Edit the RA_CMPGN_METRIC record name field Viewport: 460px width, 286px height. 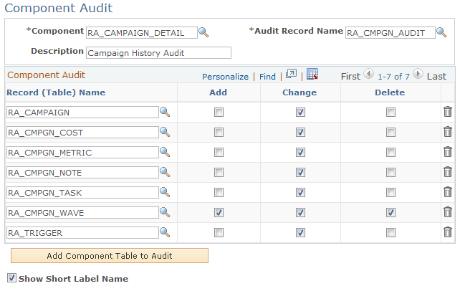tap(82, 153)
